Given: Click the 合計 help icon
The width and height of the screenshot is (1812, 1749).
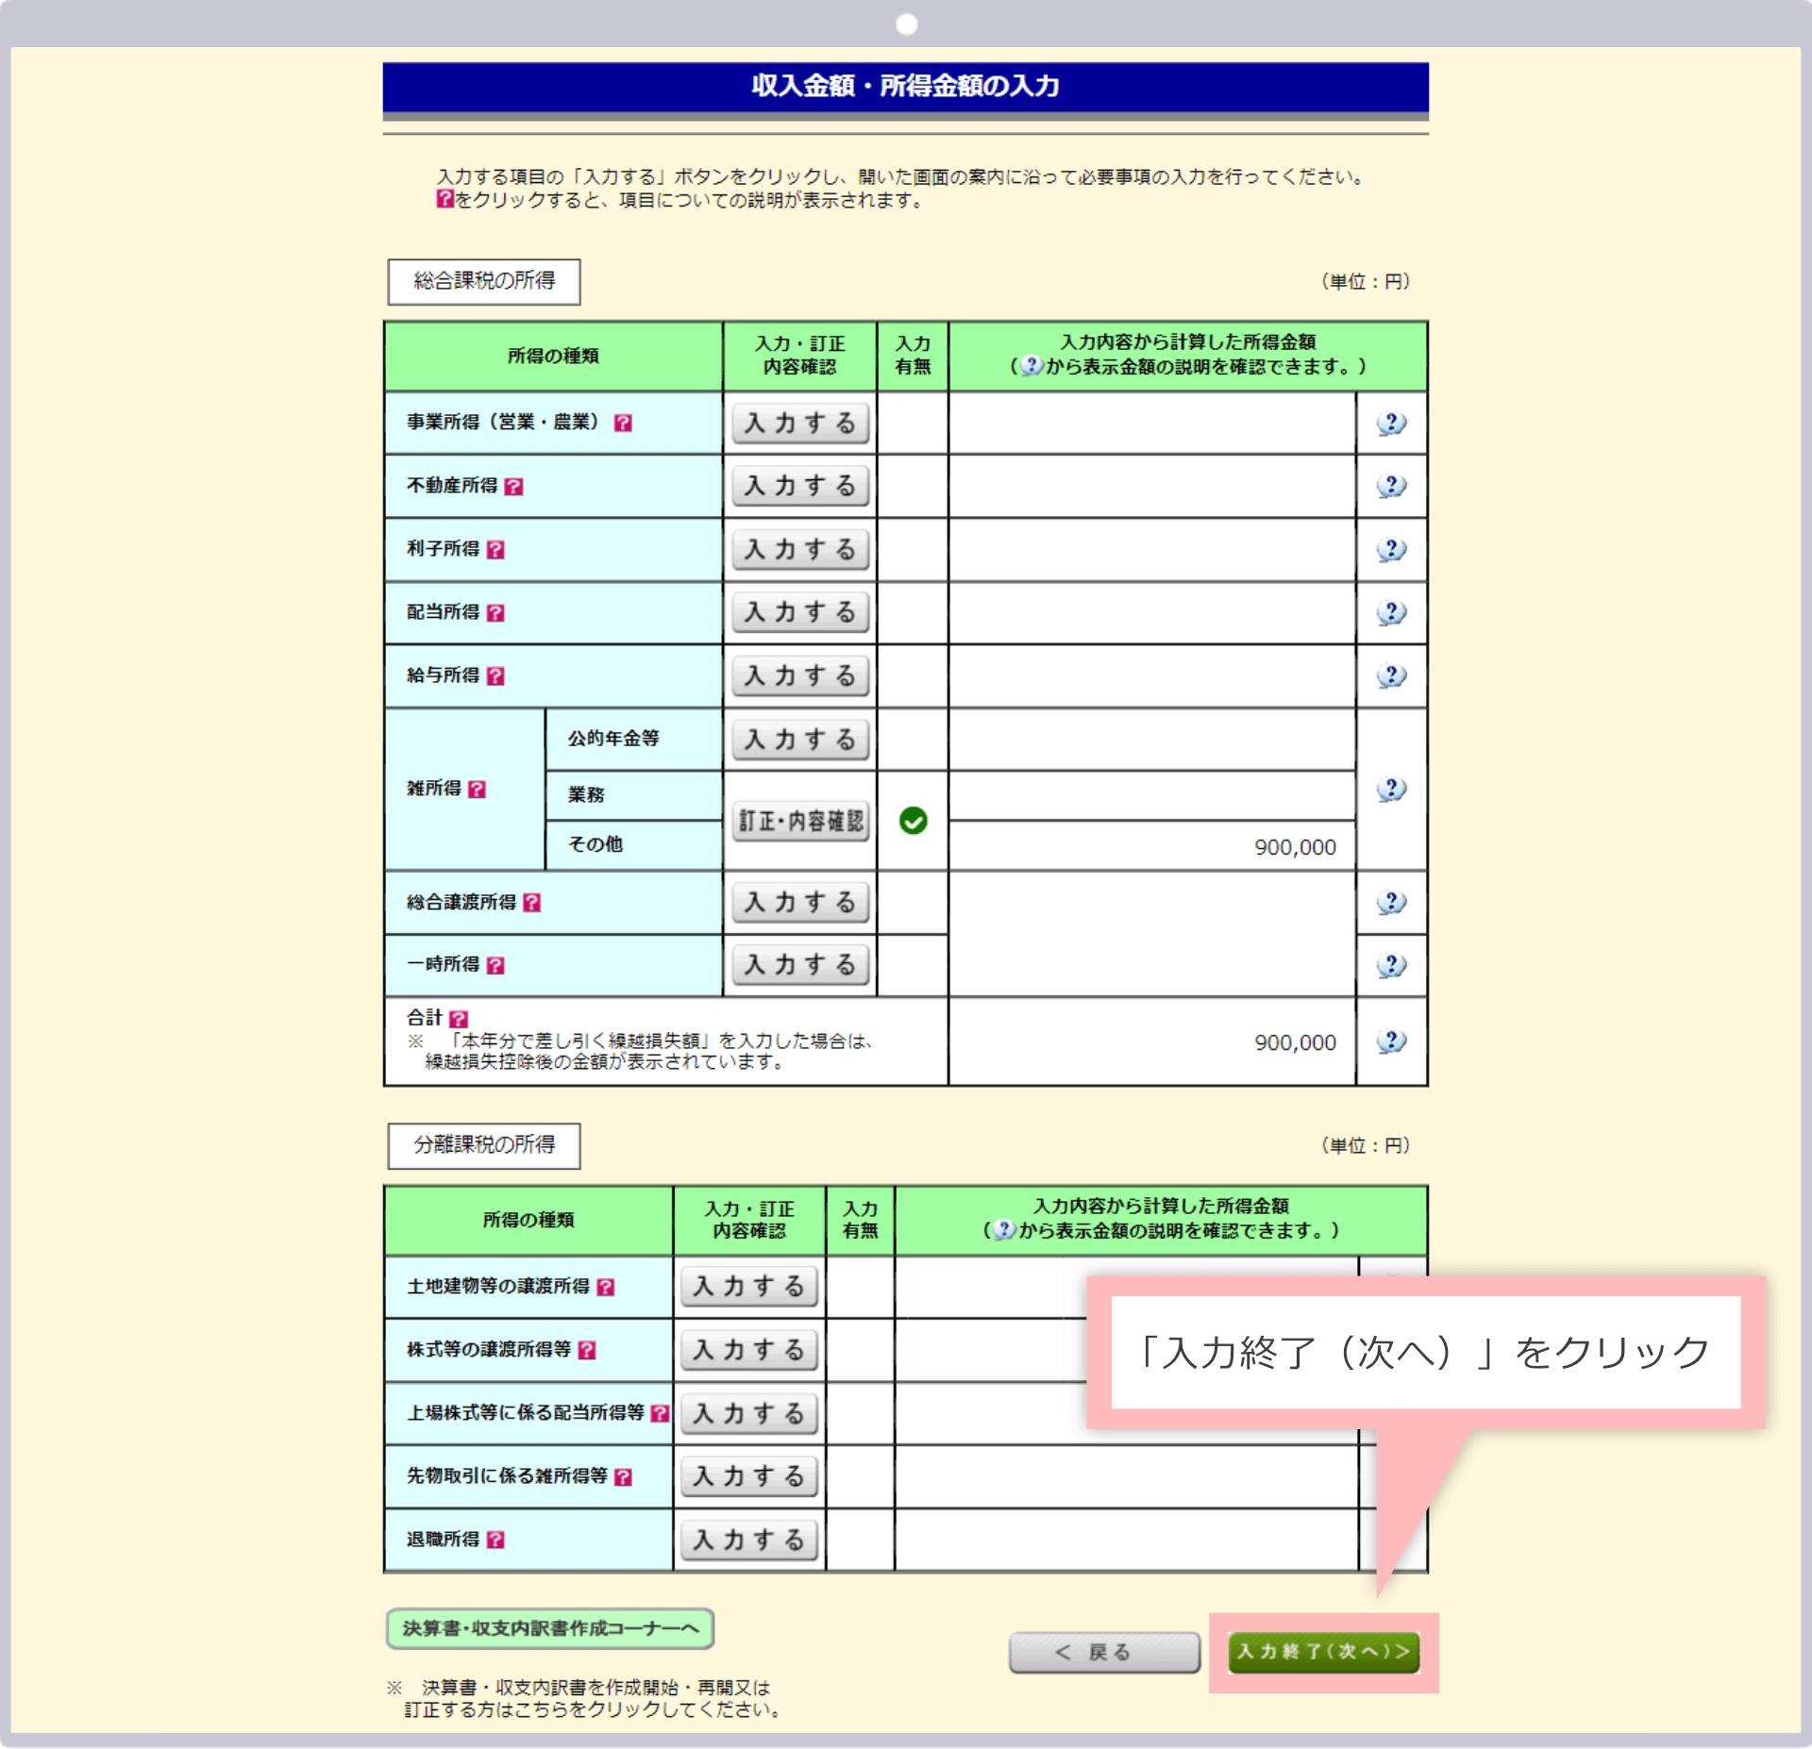Looking at the screenshot, I should (x=460, y=1019).
